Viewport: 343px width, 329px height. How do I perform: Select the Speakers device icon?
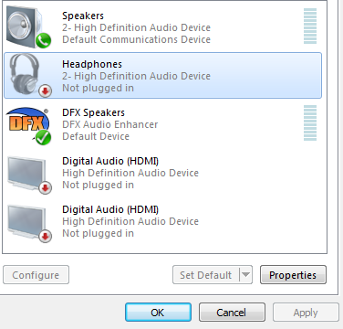[28, 27]
